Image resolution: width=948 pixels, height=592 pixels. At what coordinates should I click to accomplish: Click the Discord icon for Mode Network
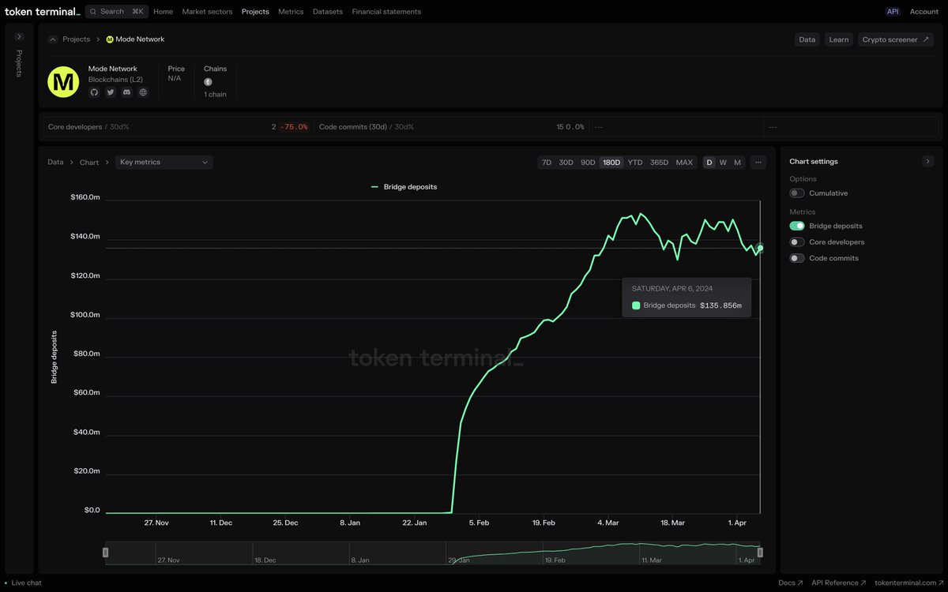coord(126,92)
